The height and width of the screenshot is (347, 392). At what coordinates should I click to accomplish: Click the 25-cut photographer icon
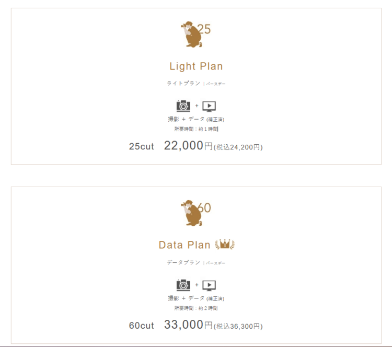pos(196,34)
